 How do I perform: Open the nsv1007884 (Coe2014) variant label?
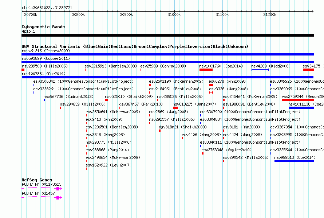click(x=44, y=74)
